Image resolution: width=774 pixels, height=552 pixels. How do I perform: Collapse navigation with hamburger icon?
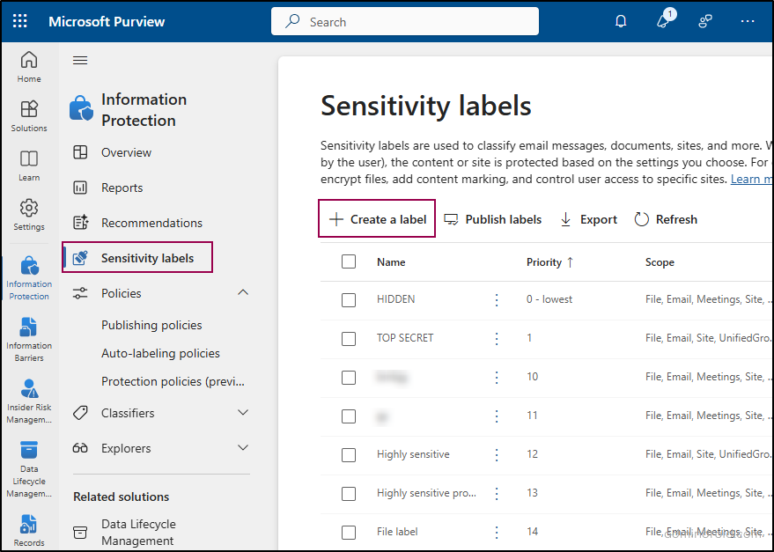point(80,60)
